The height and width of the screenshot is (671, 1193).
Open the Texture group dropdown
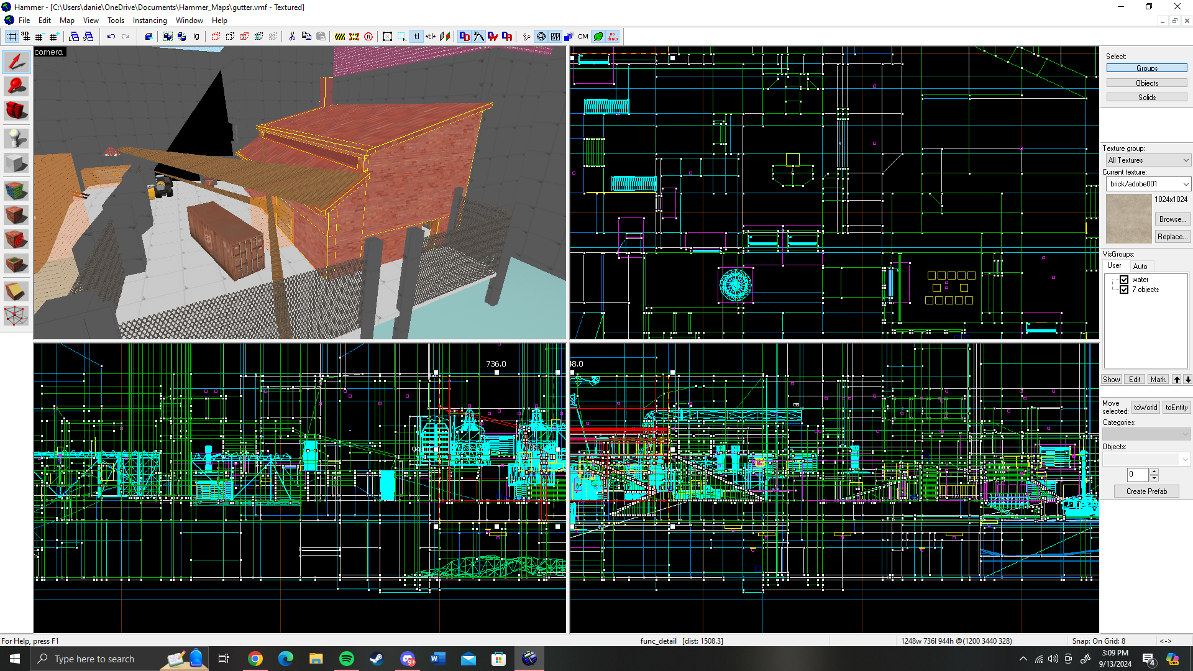pyautogui.click(x=1147, y=160)
